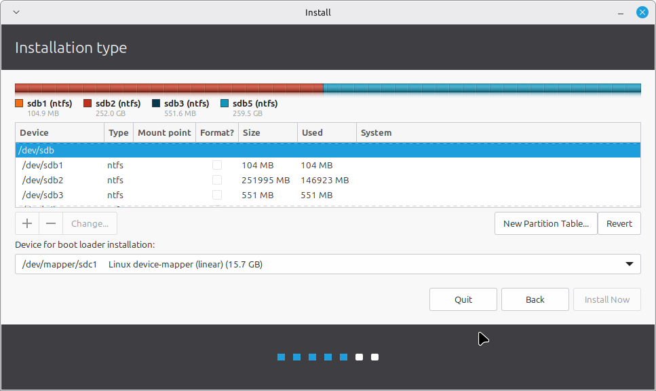Close the Install window
The height and width of the screenshot is (391, 656).
coord(642,12)
